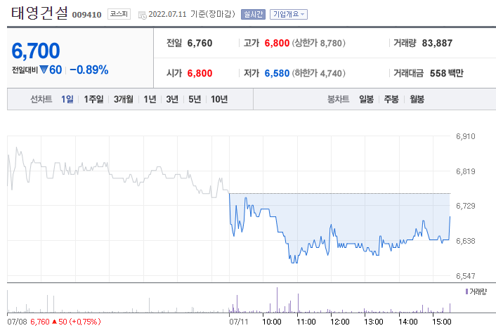Click the 저가 value 6,580
The image size is (496, 335).
coord(277,73)
